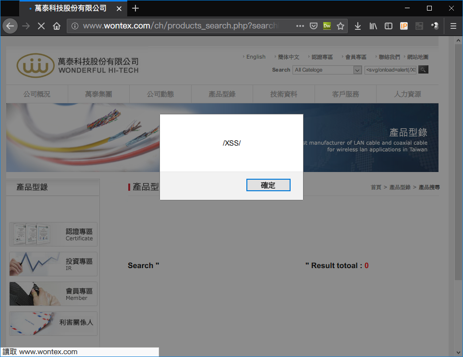Switch site language to English
Screen dimensions: 463x357
pos(256,57)
